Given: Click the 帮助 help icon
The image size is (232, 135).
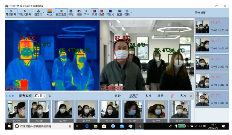Looking at the screenshot, I should click(127, 12).
